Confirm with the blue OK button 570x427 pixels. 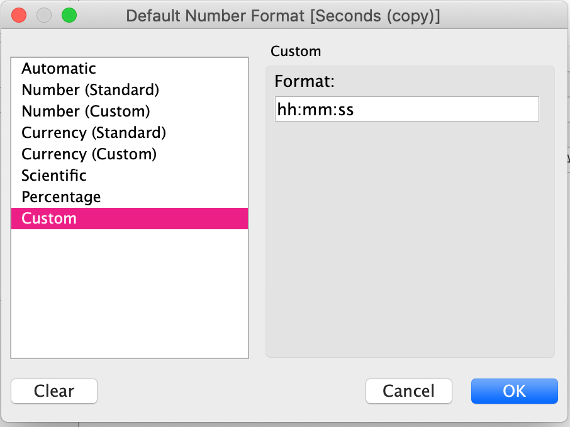tap(514, 391)
